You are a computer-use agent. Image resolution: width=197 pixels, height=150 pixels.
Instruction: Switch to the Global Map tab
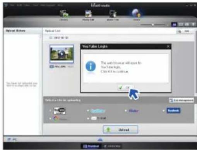[112, 146]
